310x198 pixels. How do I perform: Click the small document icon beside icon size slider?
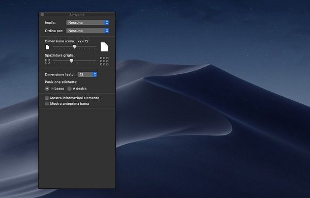47,47
